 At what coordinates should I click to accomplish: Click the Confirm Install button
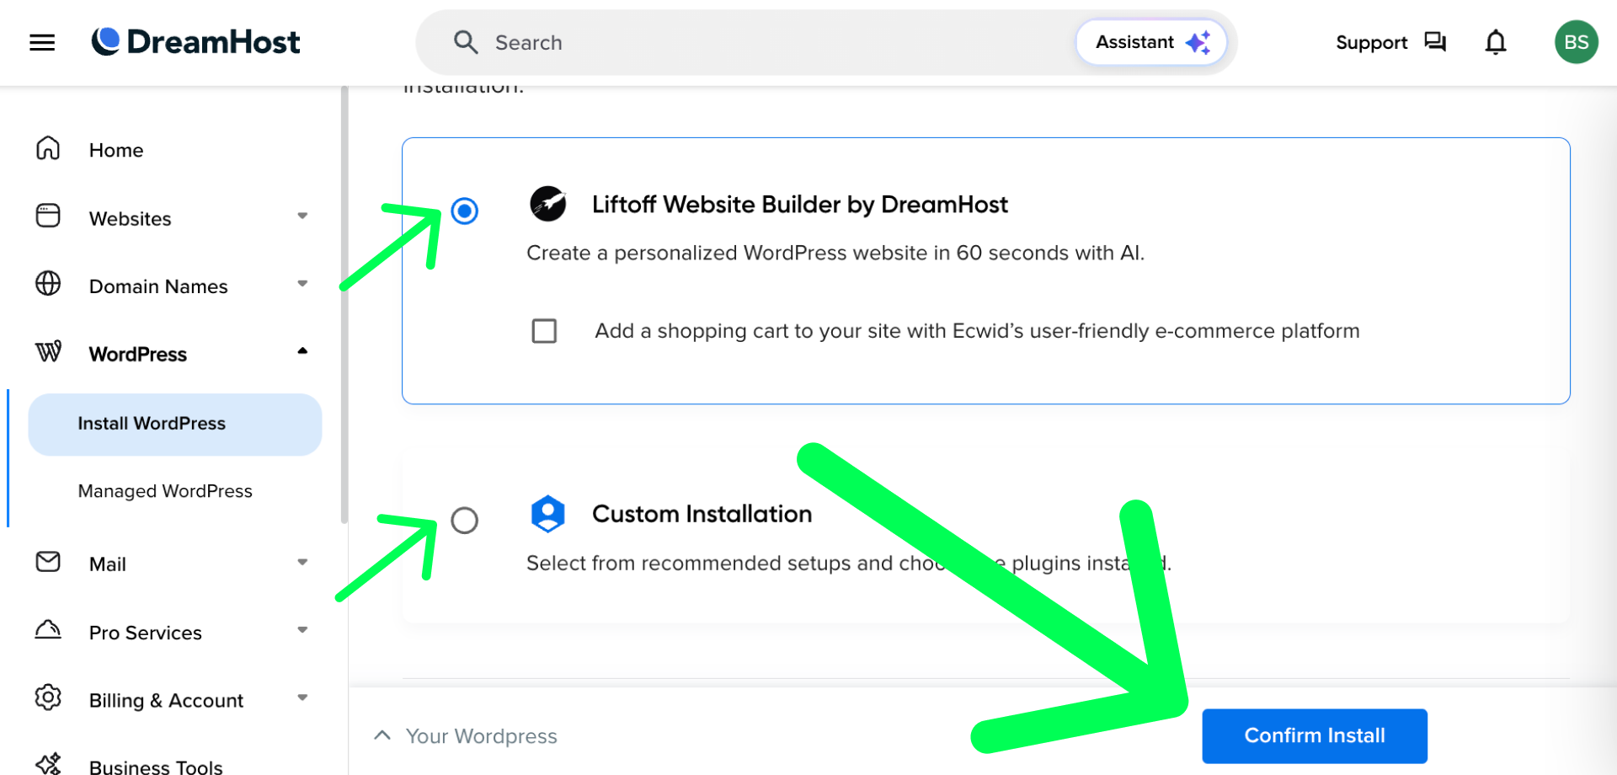[x=1314, y=735]
